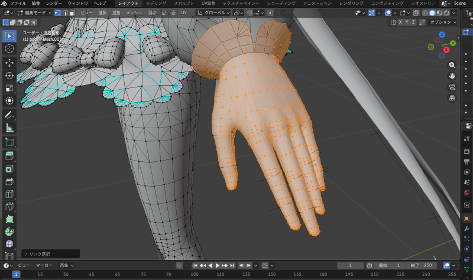Select the Rotate tool
The image size is (473, 280).
[9, 75]
